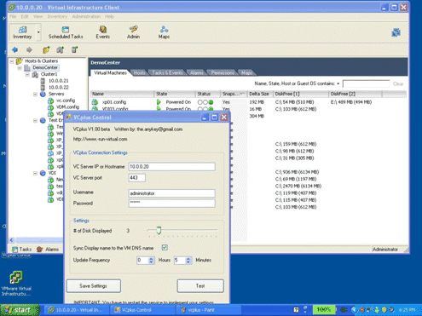Switch to VCplus Control taskbar item
The height and width of the screenshot is (316, 422).
pyautogui.click(x=142, y=310)
